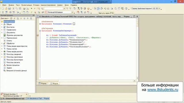The width and height of the screenshot is (184, 103).
Task: Click the magnifier Search icon
Action: coord(42,9)
